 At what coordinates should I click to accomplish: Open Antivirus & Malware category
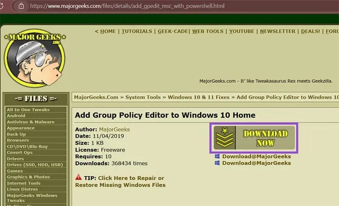(x=31, y=122)
